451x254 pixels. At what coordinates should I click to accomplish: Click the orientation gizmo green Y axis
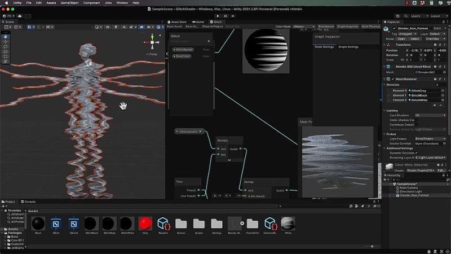(x=152, y=37)
